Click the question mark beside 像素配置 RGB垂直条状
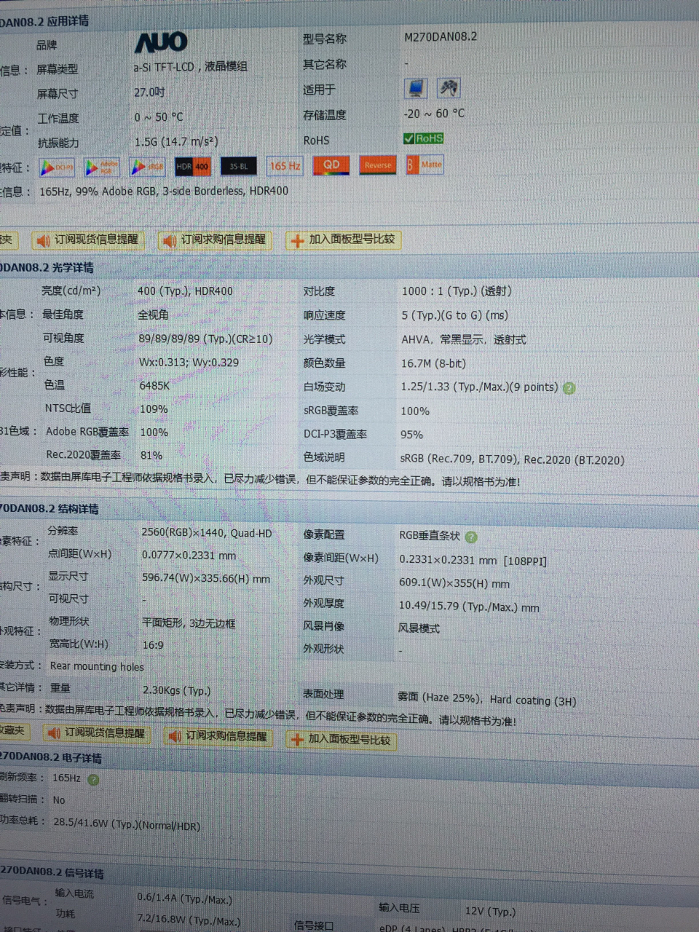 pos(471,537)
